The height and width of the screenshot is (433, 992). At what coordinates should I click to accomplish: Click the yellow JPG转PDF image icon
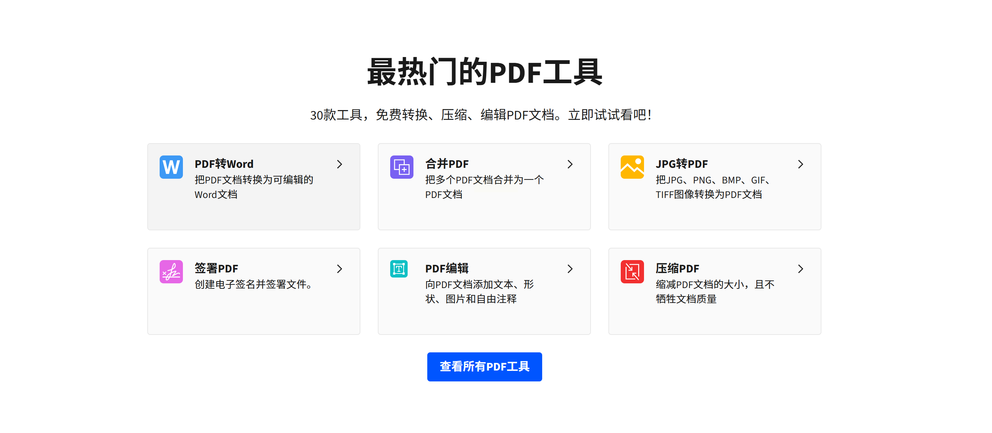pyautogui.click(x=632, y=167)
